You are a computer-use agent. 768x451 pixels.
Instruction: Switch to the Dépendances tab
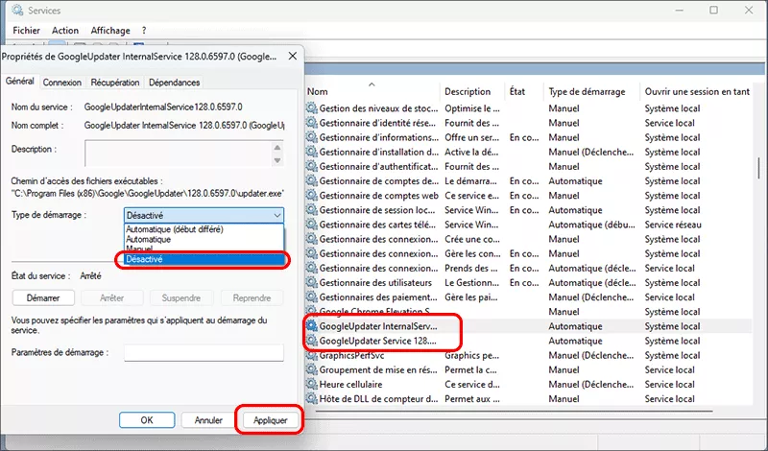[x=175, y=83]
